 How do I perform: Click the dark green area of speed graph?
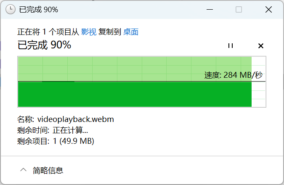click(x=135, y=94)
